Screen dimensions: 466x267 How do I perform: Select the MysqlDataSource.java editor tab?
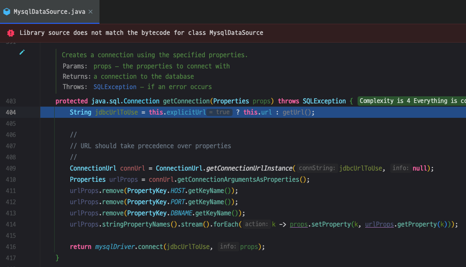(x=50, y=12)
